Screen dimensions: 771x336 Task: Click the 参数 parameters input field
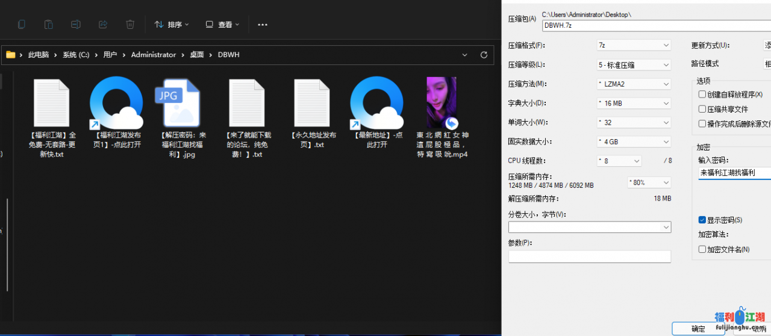coord(589,257)
